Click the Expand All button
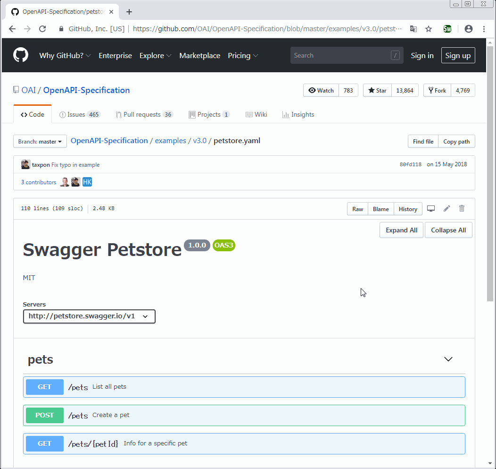 click(x=401, y=230)
